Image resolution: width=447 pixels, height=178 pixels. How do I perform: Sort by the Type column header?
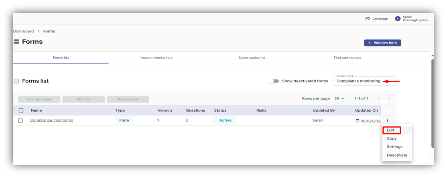120,110
